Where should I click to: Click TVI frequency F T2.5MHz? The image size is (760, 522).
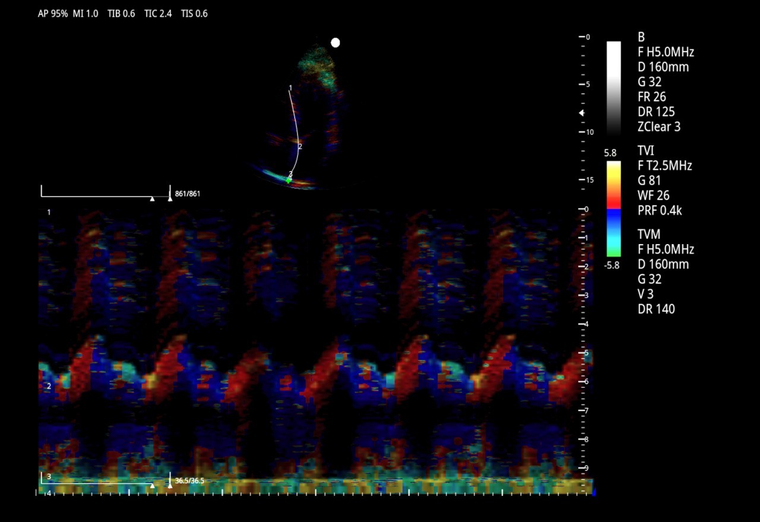click(x=665, y=166)
